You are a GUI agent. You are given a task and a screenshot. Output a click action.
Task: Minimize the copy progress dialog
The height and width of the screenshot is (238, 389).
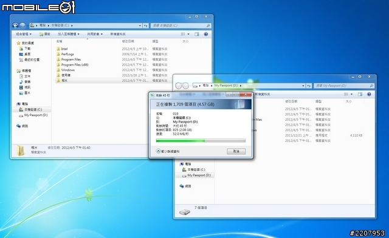click(x=229, y=94)
